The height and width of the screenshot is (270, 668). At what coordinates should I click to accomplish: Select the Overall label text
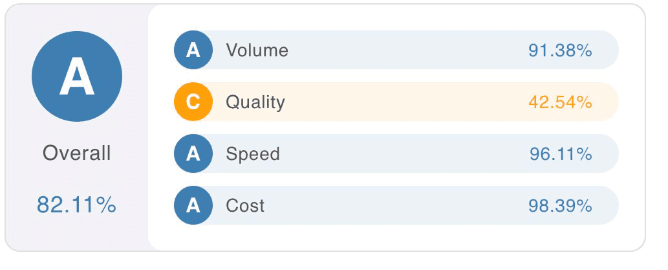77,153
